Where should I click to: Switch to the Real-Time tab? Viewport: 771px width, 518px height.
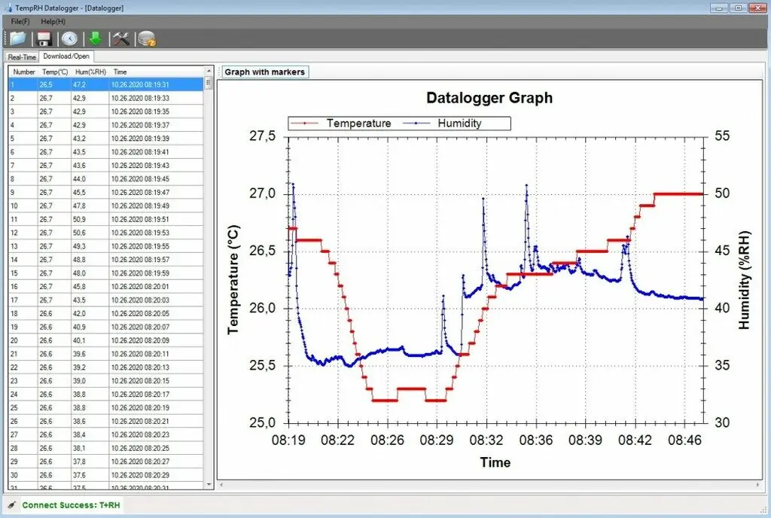[22, 57]
